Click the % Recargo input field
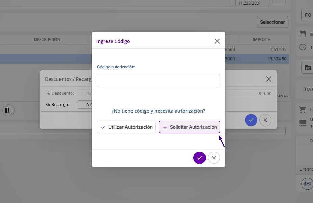 coord(85,105)
